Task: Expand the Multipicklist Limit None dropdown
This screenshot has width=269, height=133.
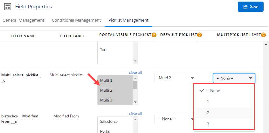Action: pos(234,78)
